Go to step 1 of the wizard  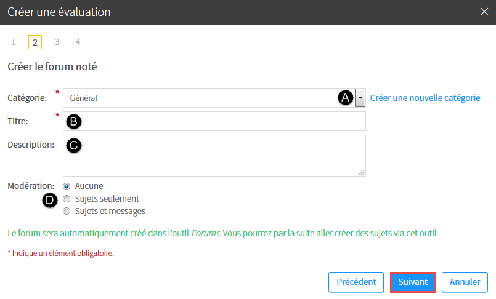(14, 42)
